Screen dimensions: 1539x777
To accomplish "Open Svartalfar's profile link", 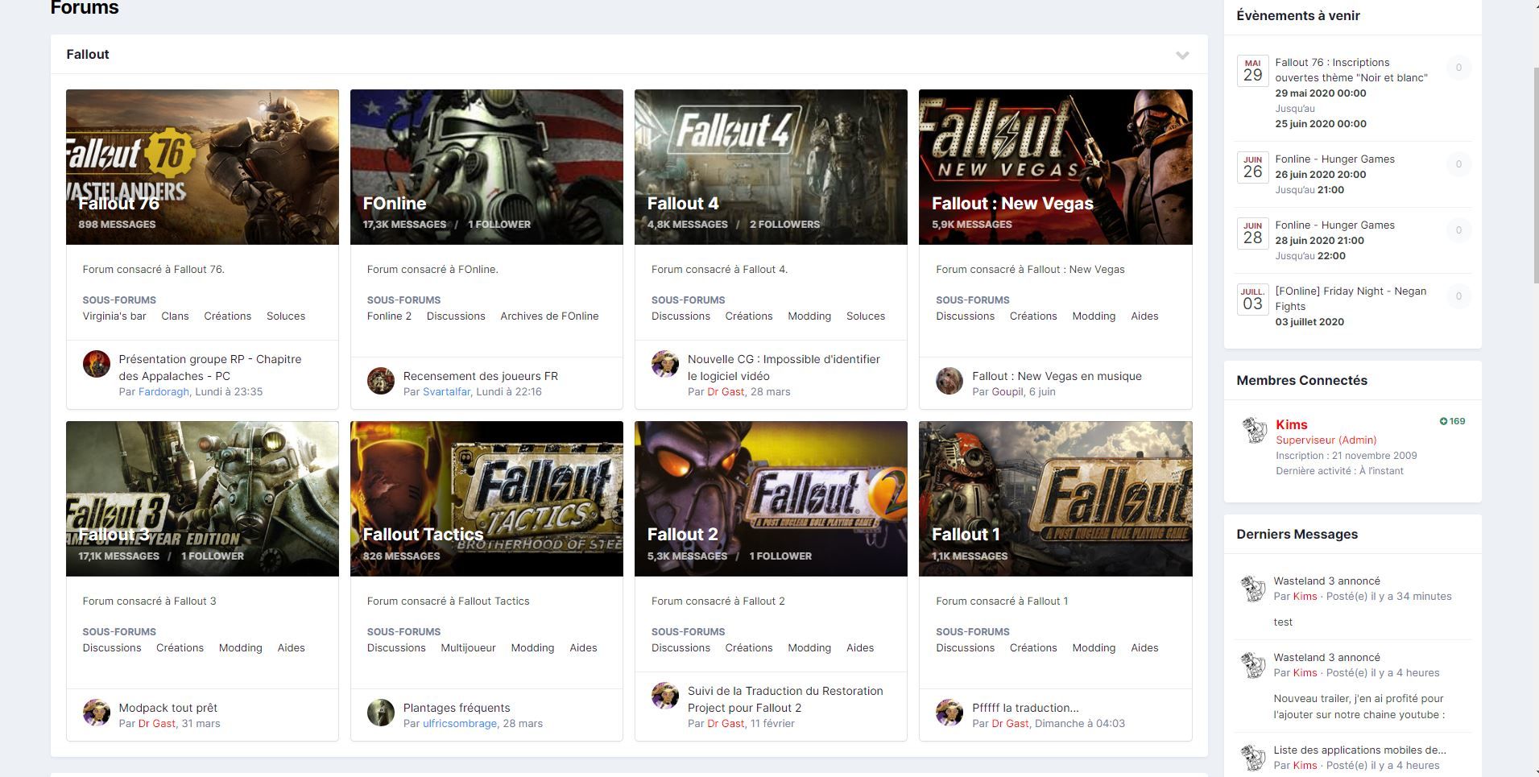I will 446,392.
